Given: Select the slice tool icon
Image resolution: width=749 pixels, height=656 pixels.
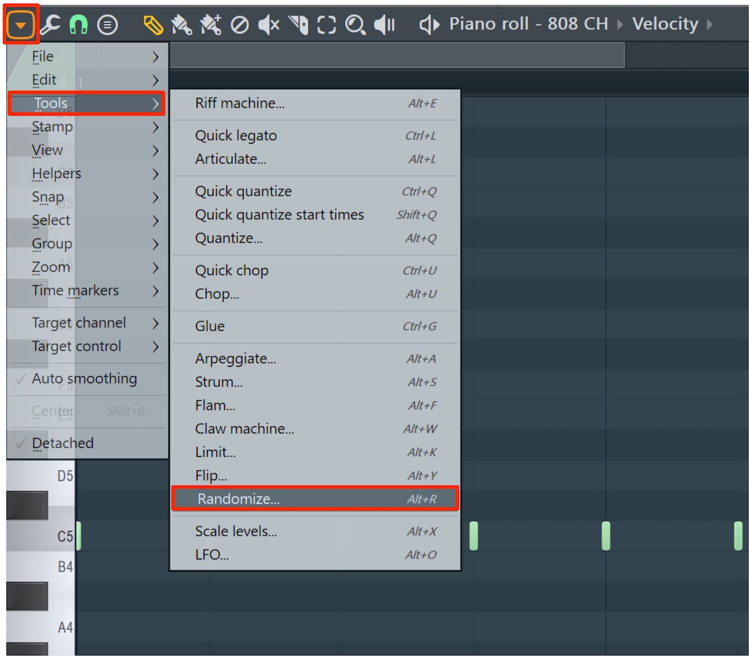Looking at the screenshot, I should 298,25.
